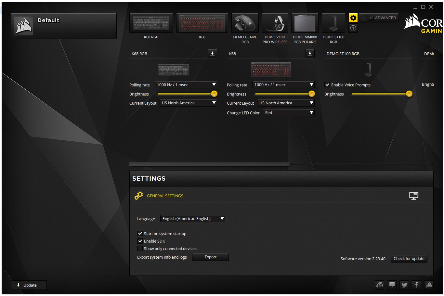Open the Change LED Color dropdown

(x=289, y=113)
